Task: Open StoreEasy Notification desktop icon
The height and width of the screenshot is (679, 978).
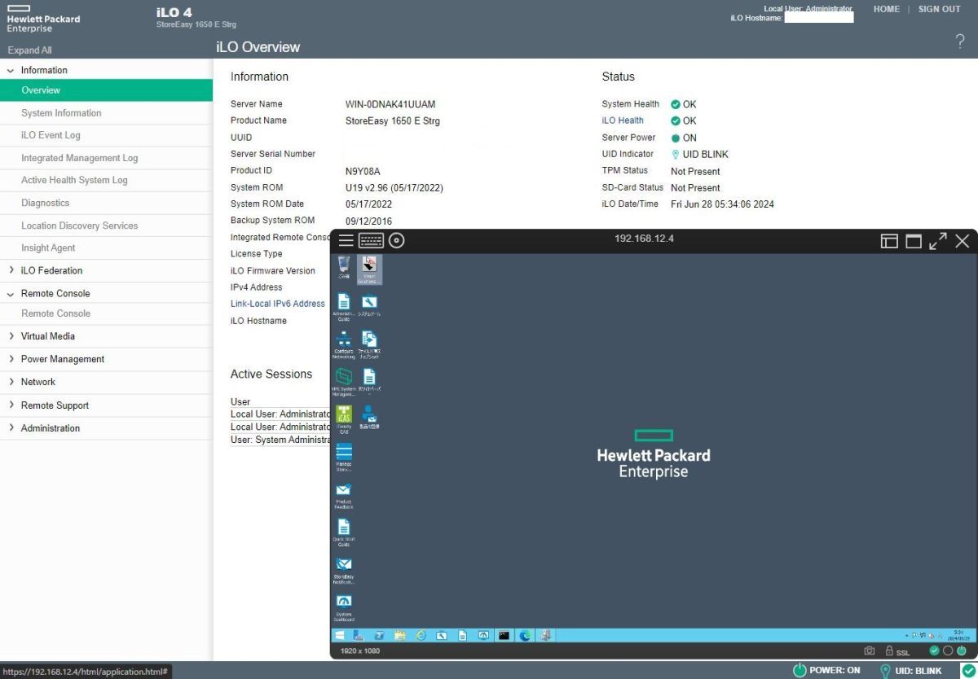Action: 343,570
